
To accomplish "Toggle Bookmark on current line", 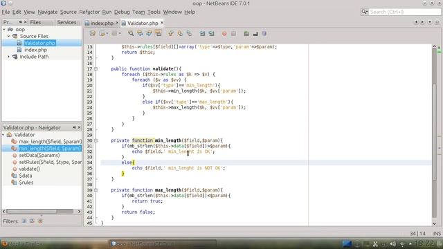I will coord(189,34).
